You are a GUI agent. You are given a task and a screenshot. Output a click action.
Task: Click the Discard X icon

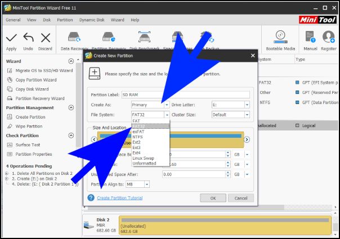pyautogui.click(x=46, y=38)
